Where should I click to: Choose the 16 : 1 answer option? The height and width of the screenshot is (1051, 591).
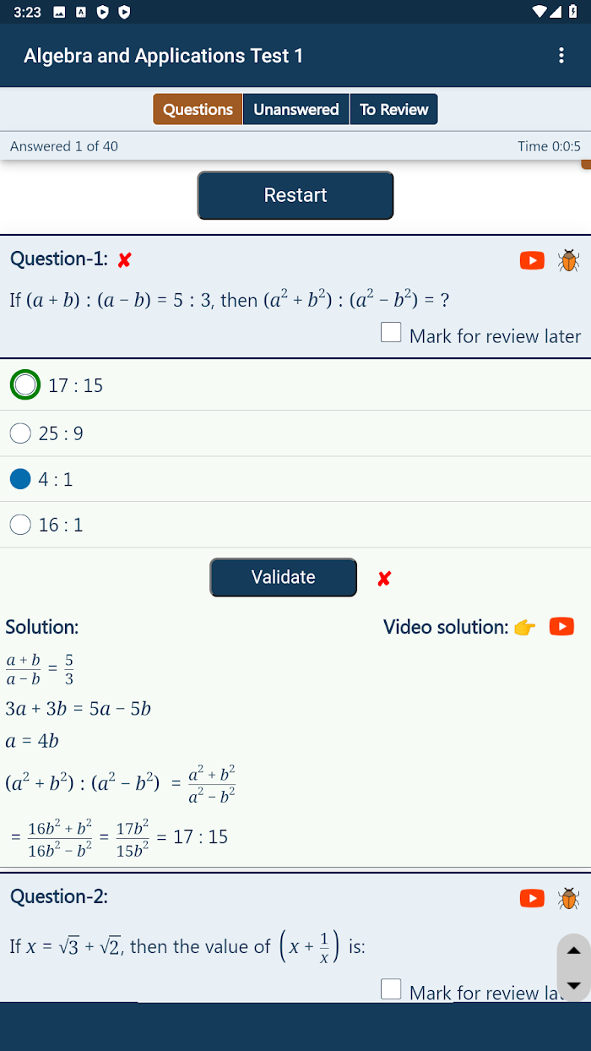coord(295,525)
